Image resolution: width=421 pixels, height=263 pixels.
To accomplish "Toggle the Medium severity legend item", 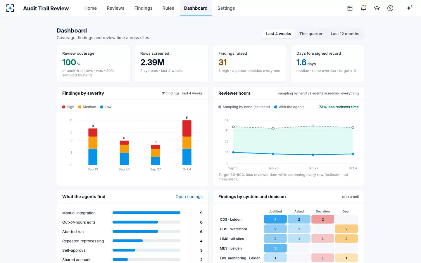I will pos(87,107).
